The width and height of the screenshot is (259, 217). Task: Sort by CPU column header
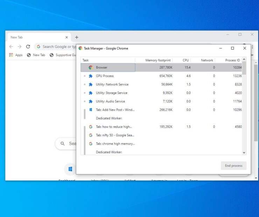click(182, 60)
